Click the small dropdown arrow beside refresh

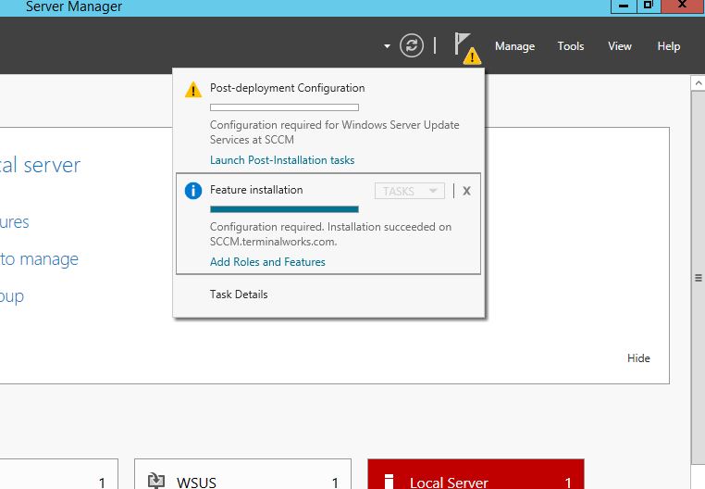tap(387, 46)
